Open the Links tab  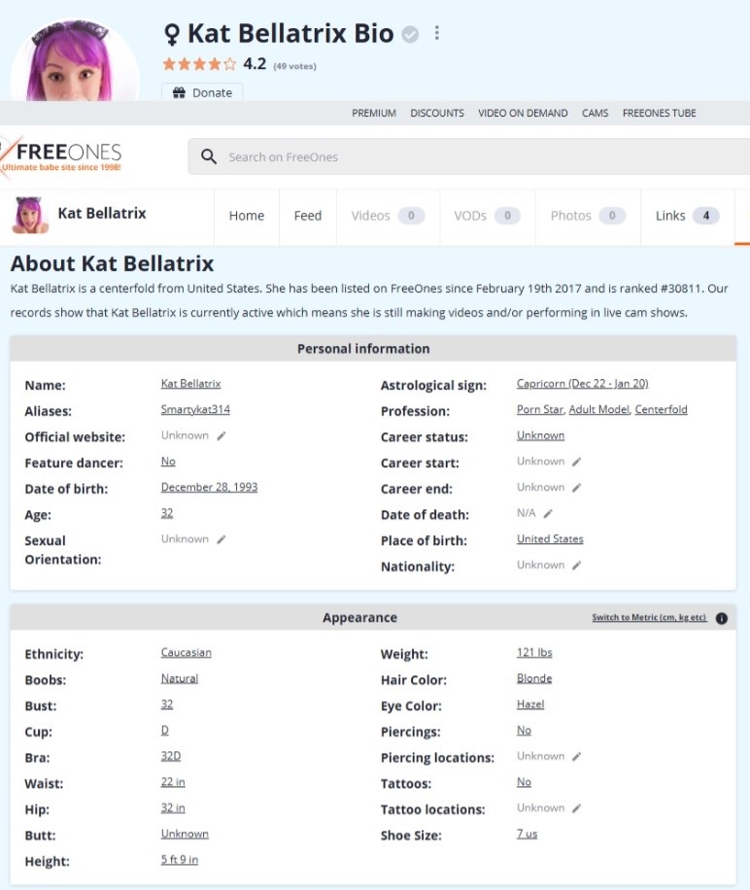point(686,216)
